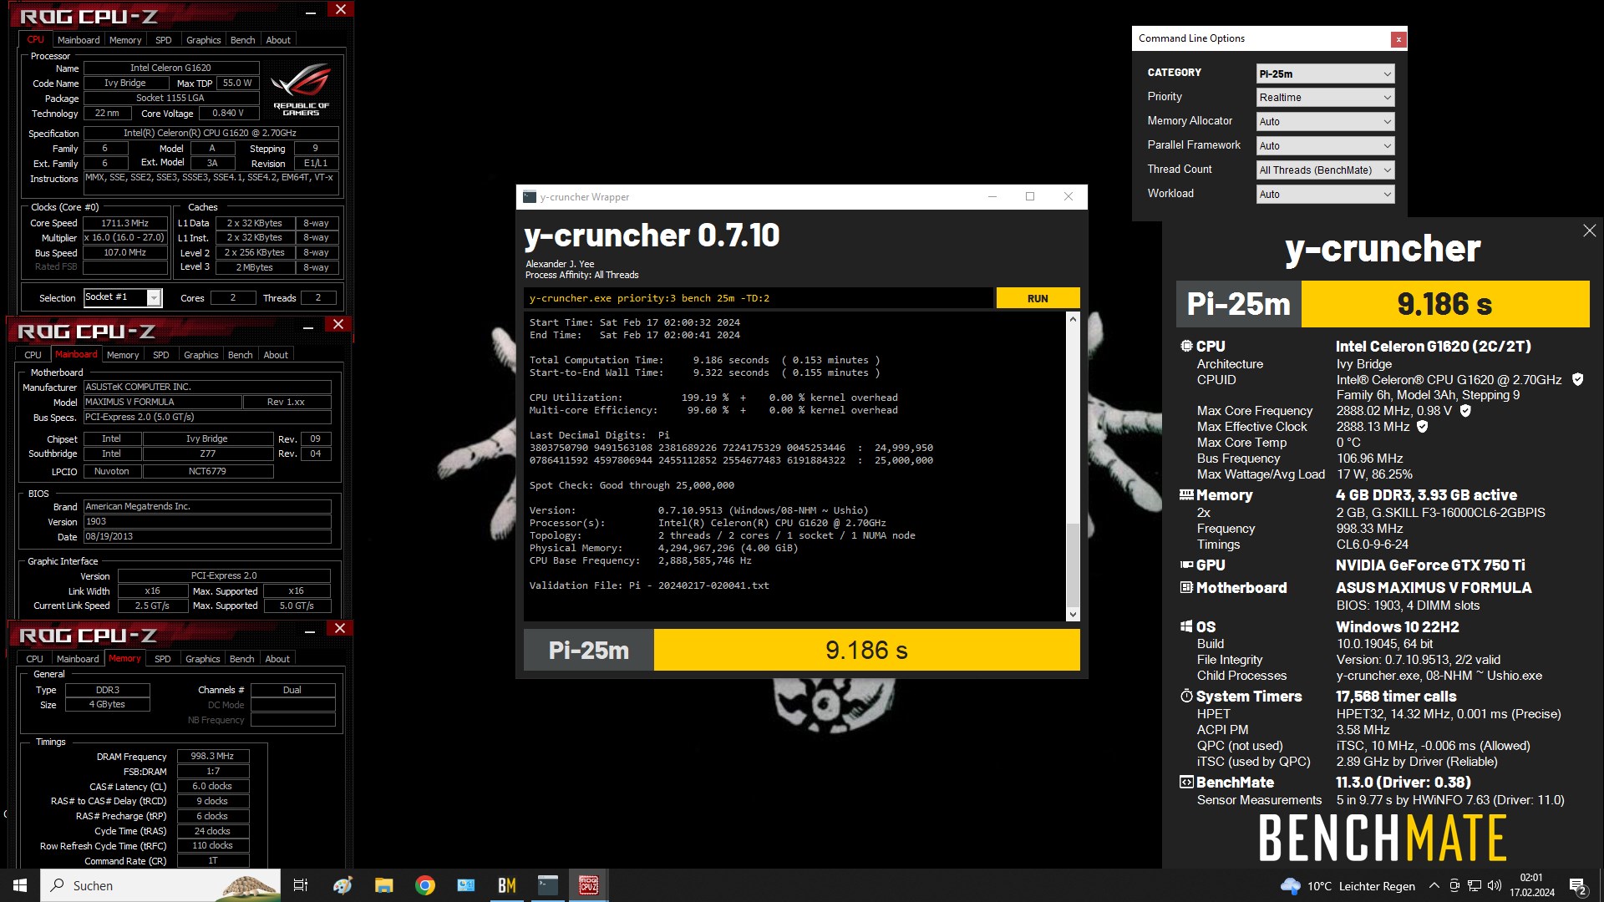
Task: Click the GPU card icon in BenchMate panel
Action: point(1186,565)
